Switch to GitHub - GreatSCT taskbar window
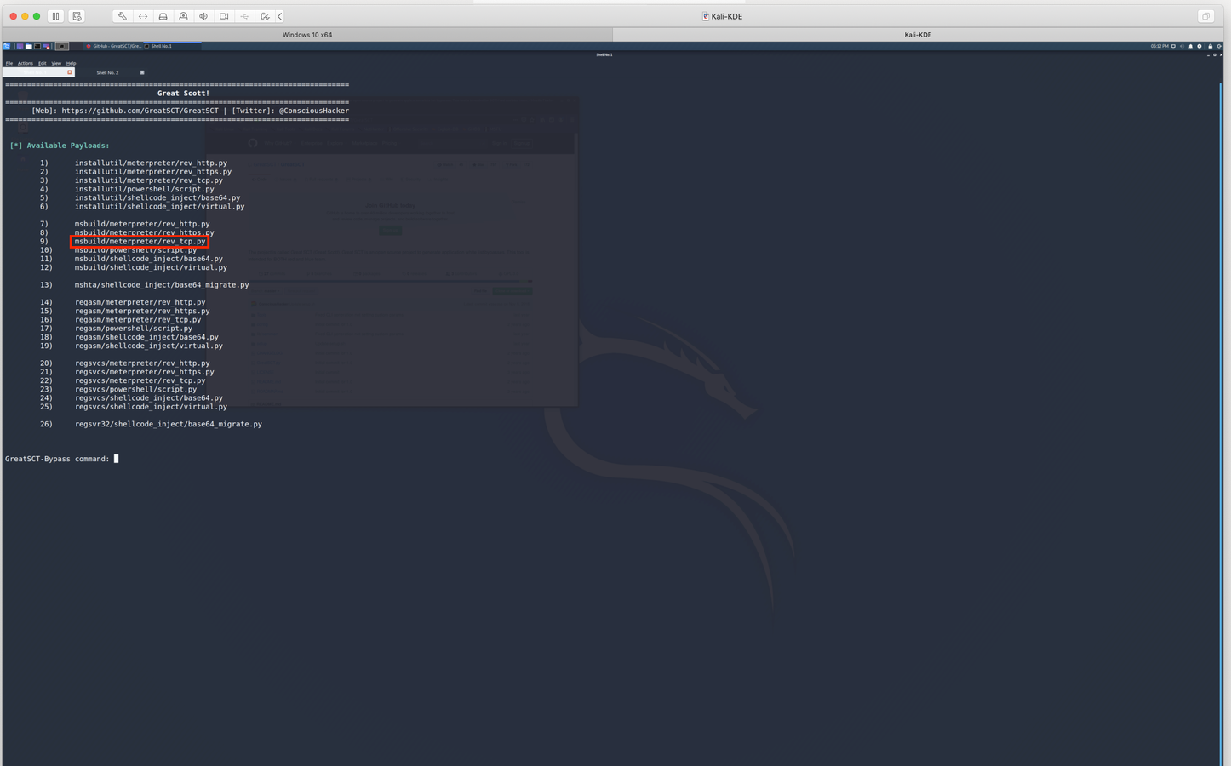 tap(115, 46)
